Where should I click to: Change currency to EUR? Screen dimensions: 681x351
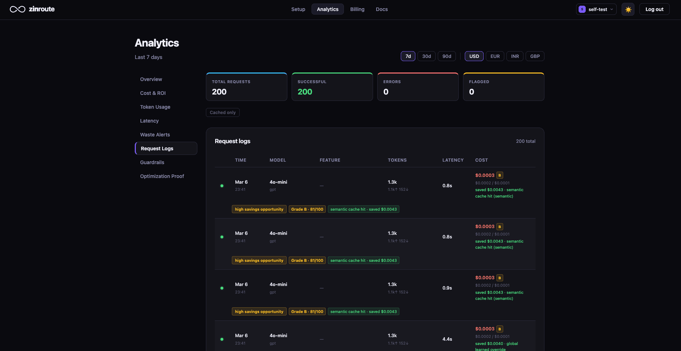coord(495,56)
